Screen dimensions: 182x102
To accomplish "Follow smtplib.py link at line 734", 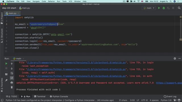I will (76, 63).
